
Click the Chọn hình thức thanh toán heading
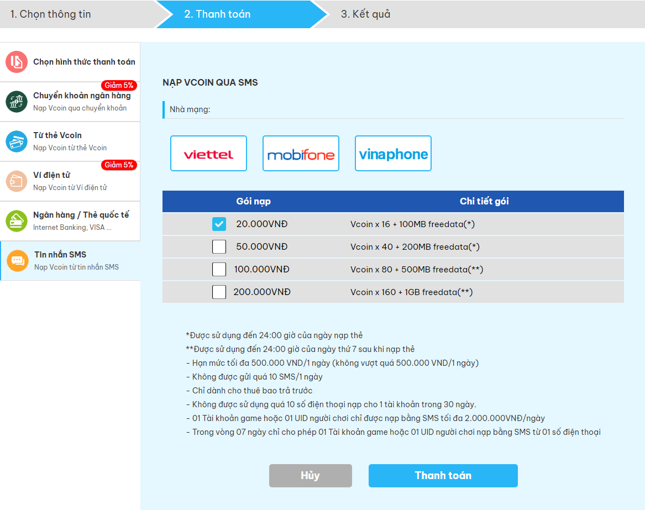coord(85,62)
